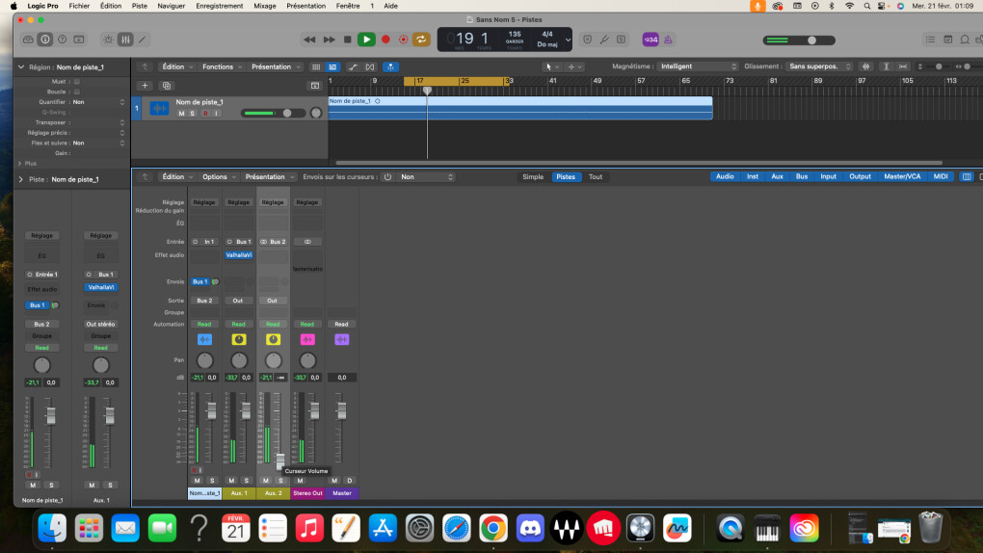
Task: Open the mixer Options dropdown
Action: pyautogui.click(x=219, y=177)
